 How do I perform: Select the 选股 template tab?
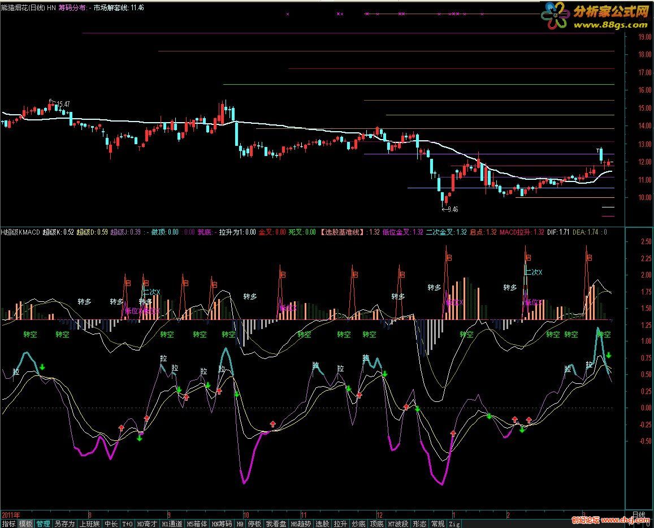click(322, 524)
